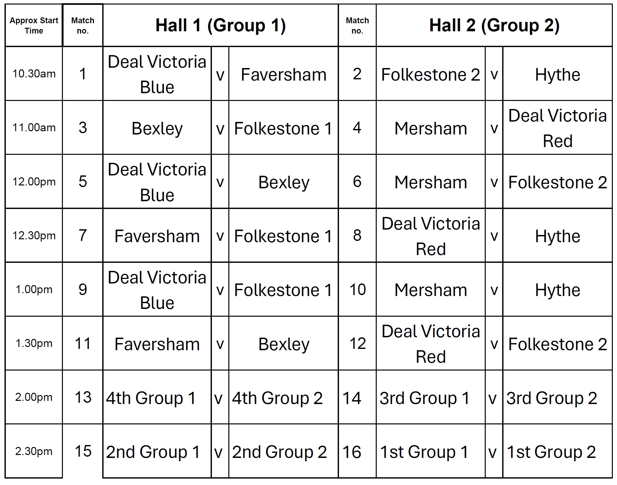Select the 12.30pm time slot cell

click(x=34, y=236)
